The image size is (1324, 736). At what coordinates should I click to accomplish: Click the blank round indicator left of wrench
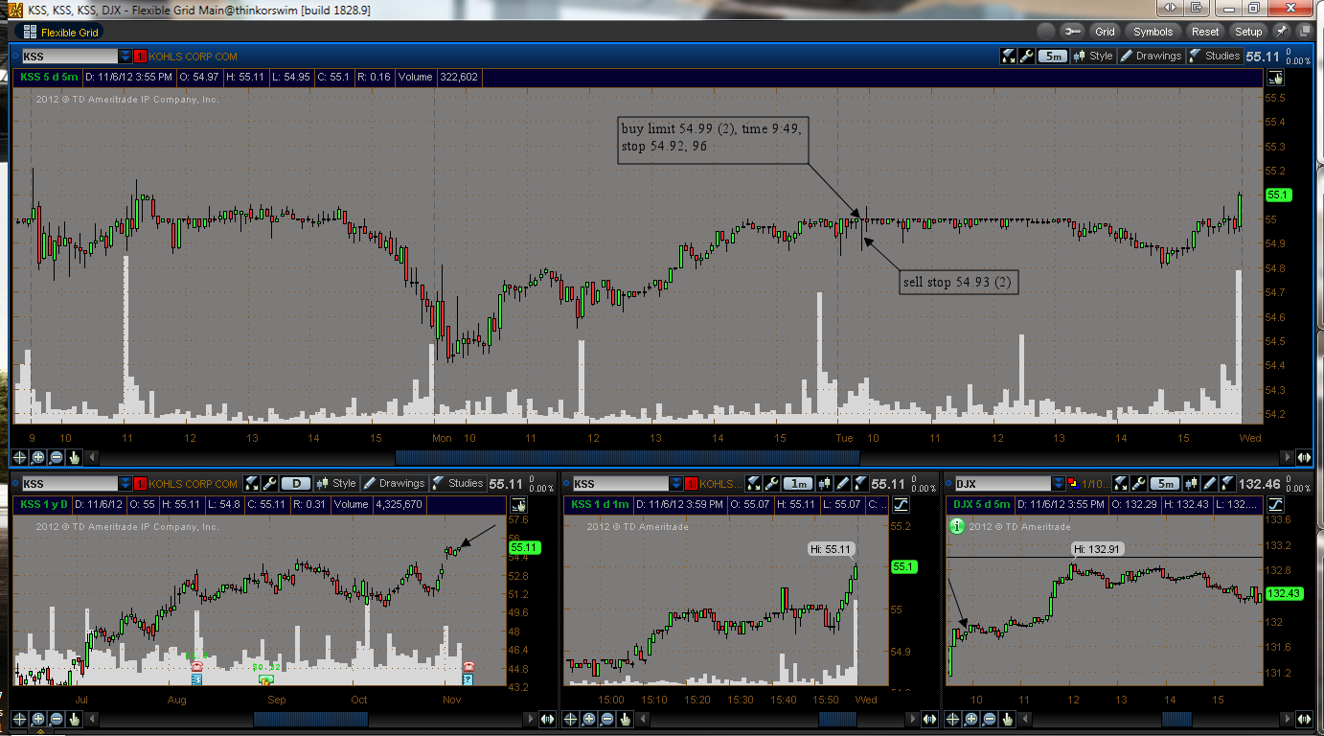[x=1046, y=32]
